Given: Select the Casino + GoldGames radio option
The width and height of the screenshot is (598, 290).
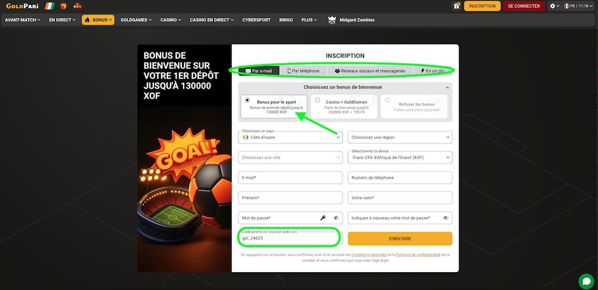Looking at the screenshot, I should coord(318,100).
